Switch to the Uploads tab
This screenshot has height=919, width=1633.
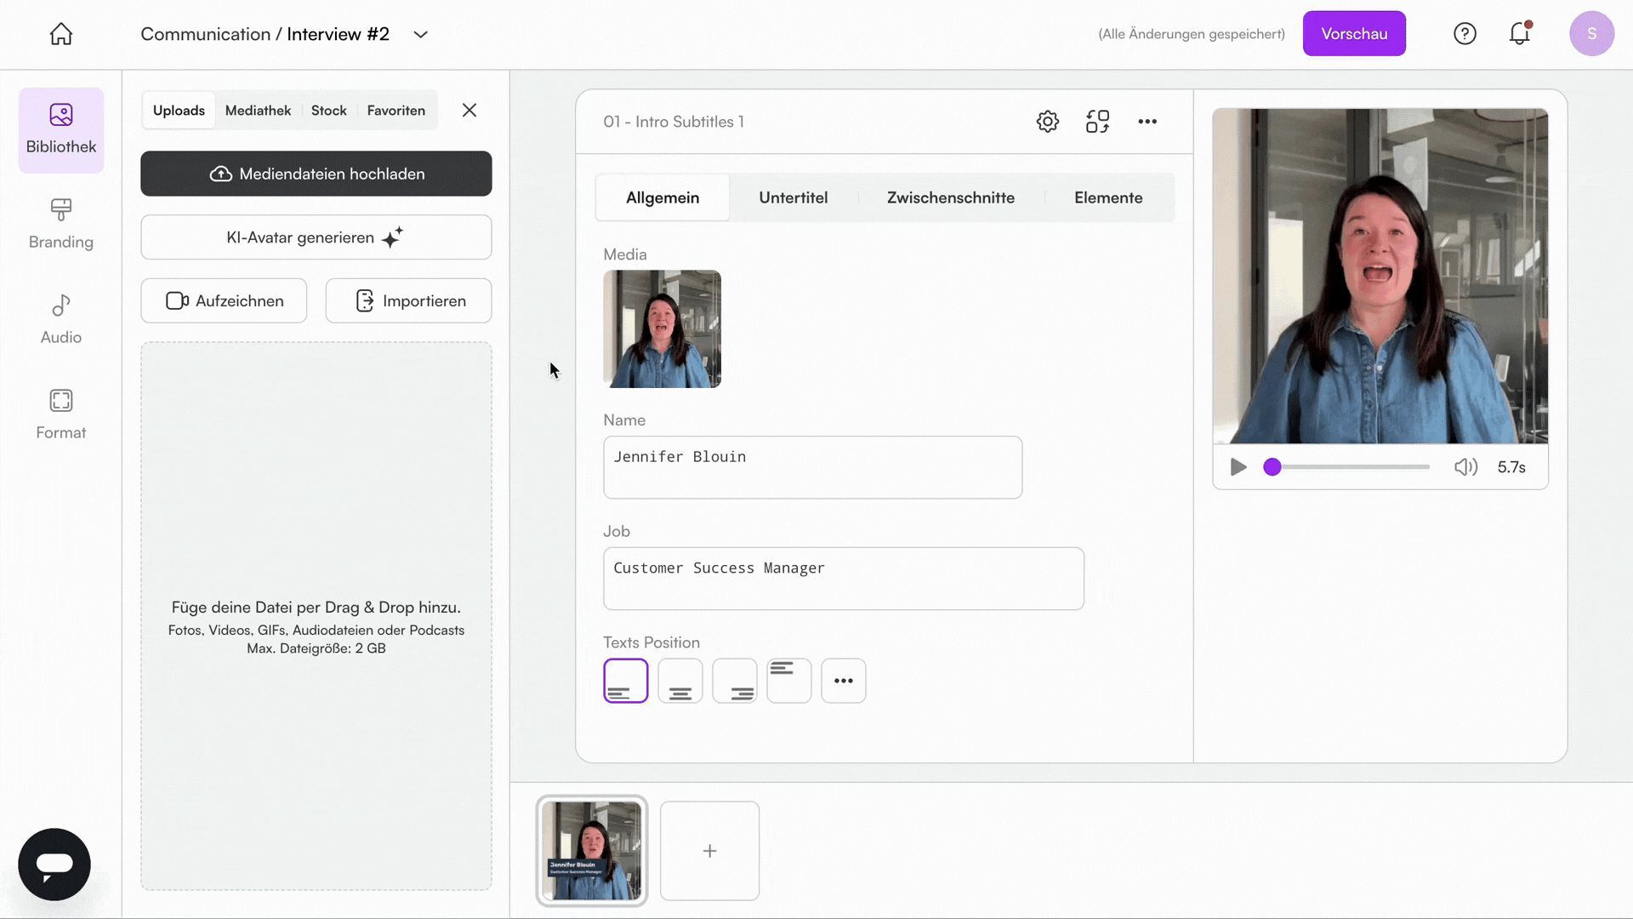179,111
